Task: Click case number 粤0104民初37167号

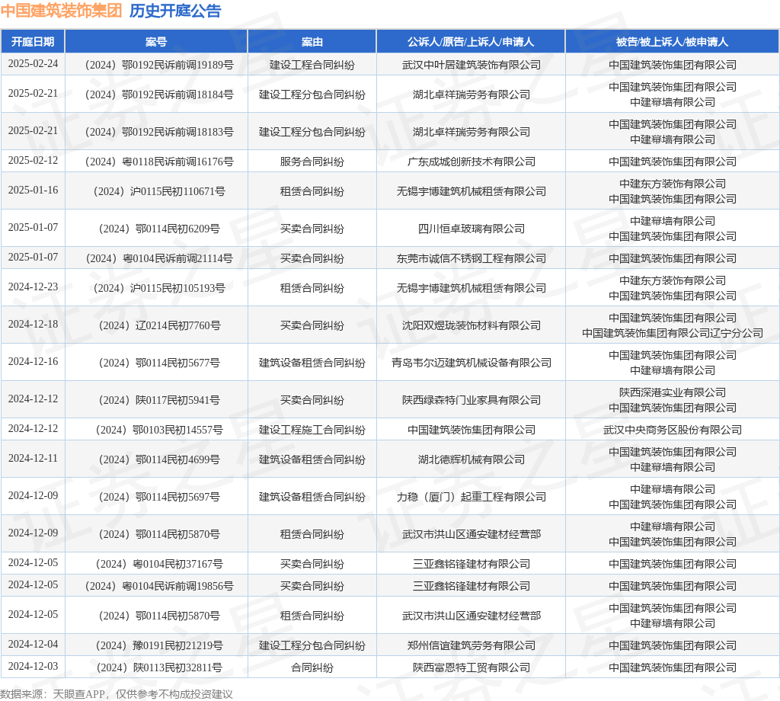Action: tap(159, 565)
